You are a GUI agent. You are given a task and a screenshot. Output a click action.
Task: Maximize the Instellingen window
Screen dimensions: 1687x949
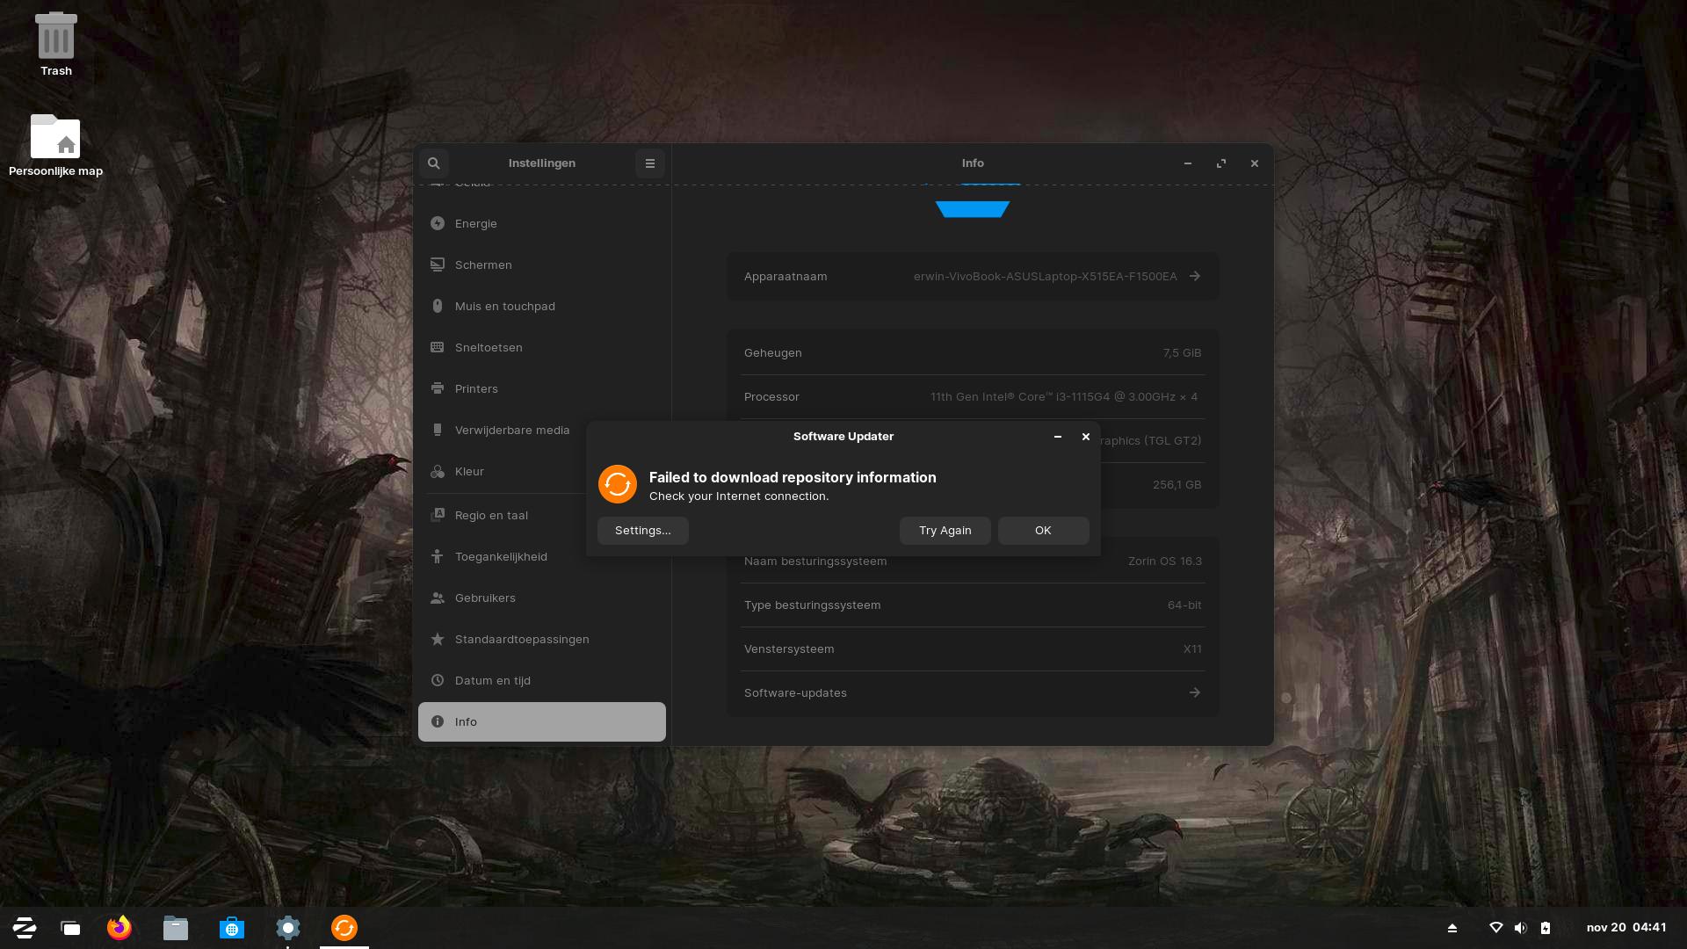point(1221,163)
